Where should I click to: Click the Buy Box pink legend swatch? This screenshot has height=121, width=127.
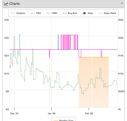(x=64, y=13)
